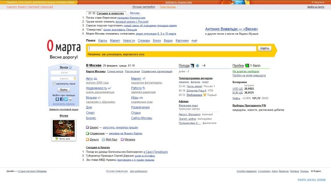Open the 'ещё' search categories dropdown
Viewport: 331px width, 186px height.
point(194,40)
